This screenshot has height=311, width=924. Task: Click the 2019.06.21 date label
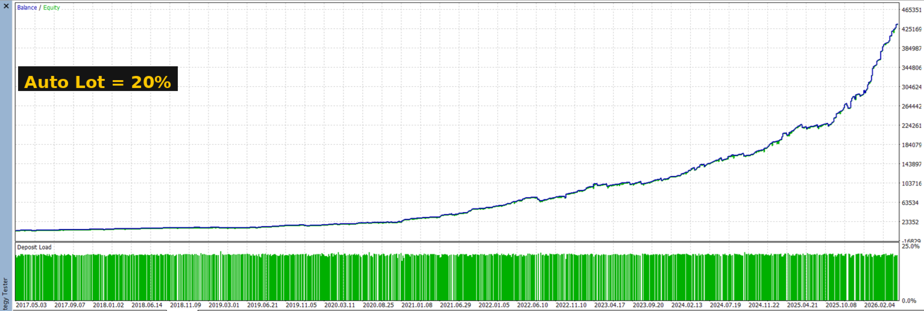(x=264, y=305)
